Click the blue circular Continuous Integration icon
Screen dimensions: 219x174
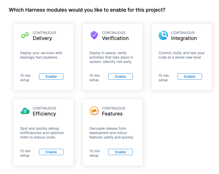point(163,35)
